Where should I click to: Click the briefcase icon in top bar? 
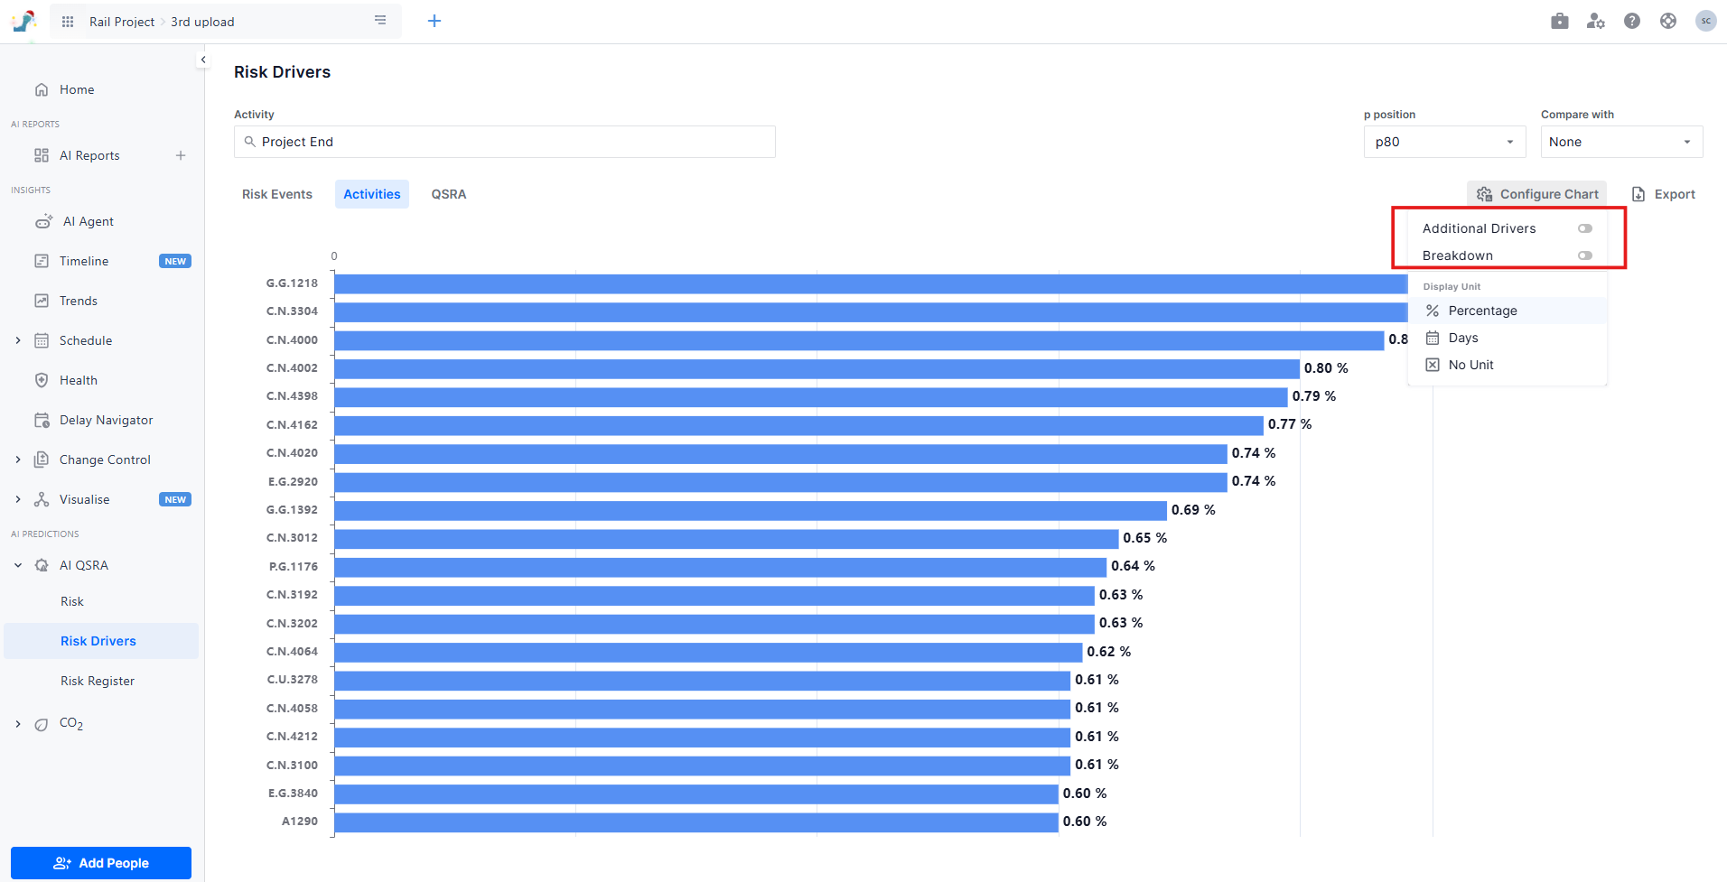click(x=1560, y=21)
